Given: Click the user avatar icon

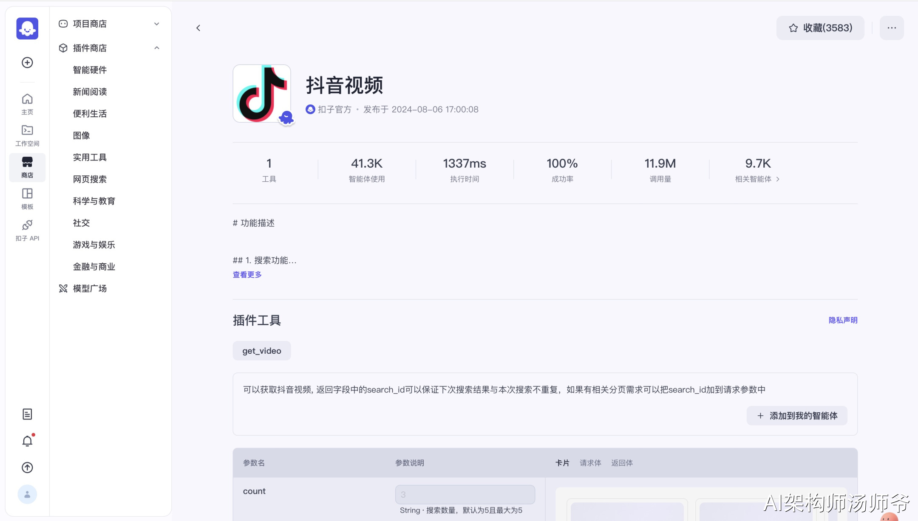Looking at the screenshot, I should pyautogui.click(x=27, y=494).
